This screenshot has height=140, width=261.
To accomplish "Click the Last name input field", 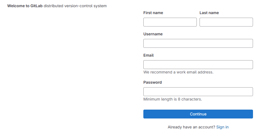I will 226,22.
